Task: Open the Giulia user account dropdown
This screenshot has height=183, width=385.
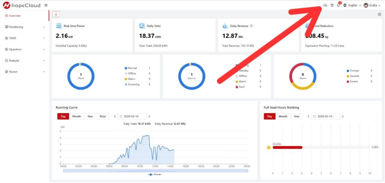Action: tap(372, 5)
